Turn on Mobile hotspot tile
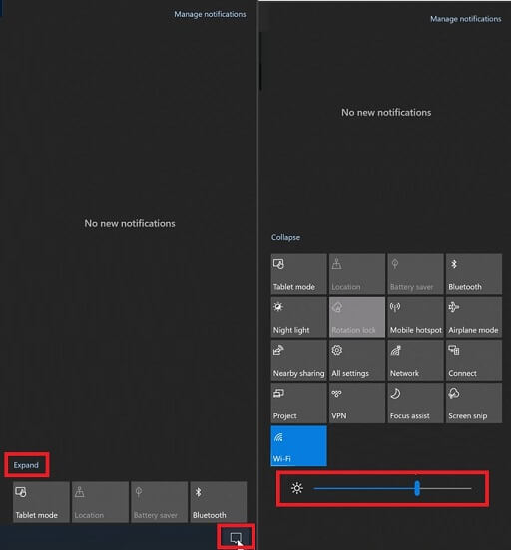Viewport: 511px width, 550px height. point(415,317)
